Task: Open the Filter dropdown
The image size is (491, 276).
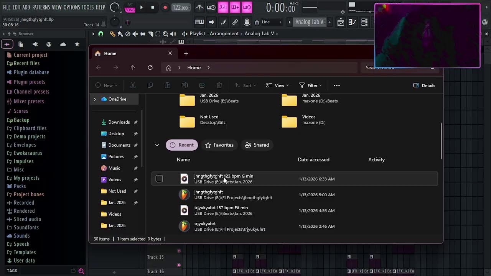Action: 311,85
